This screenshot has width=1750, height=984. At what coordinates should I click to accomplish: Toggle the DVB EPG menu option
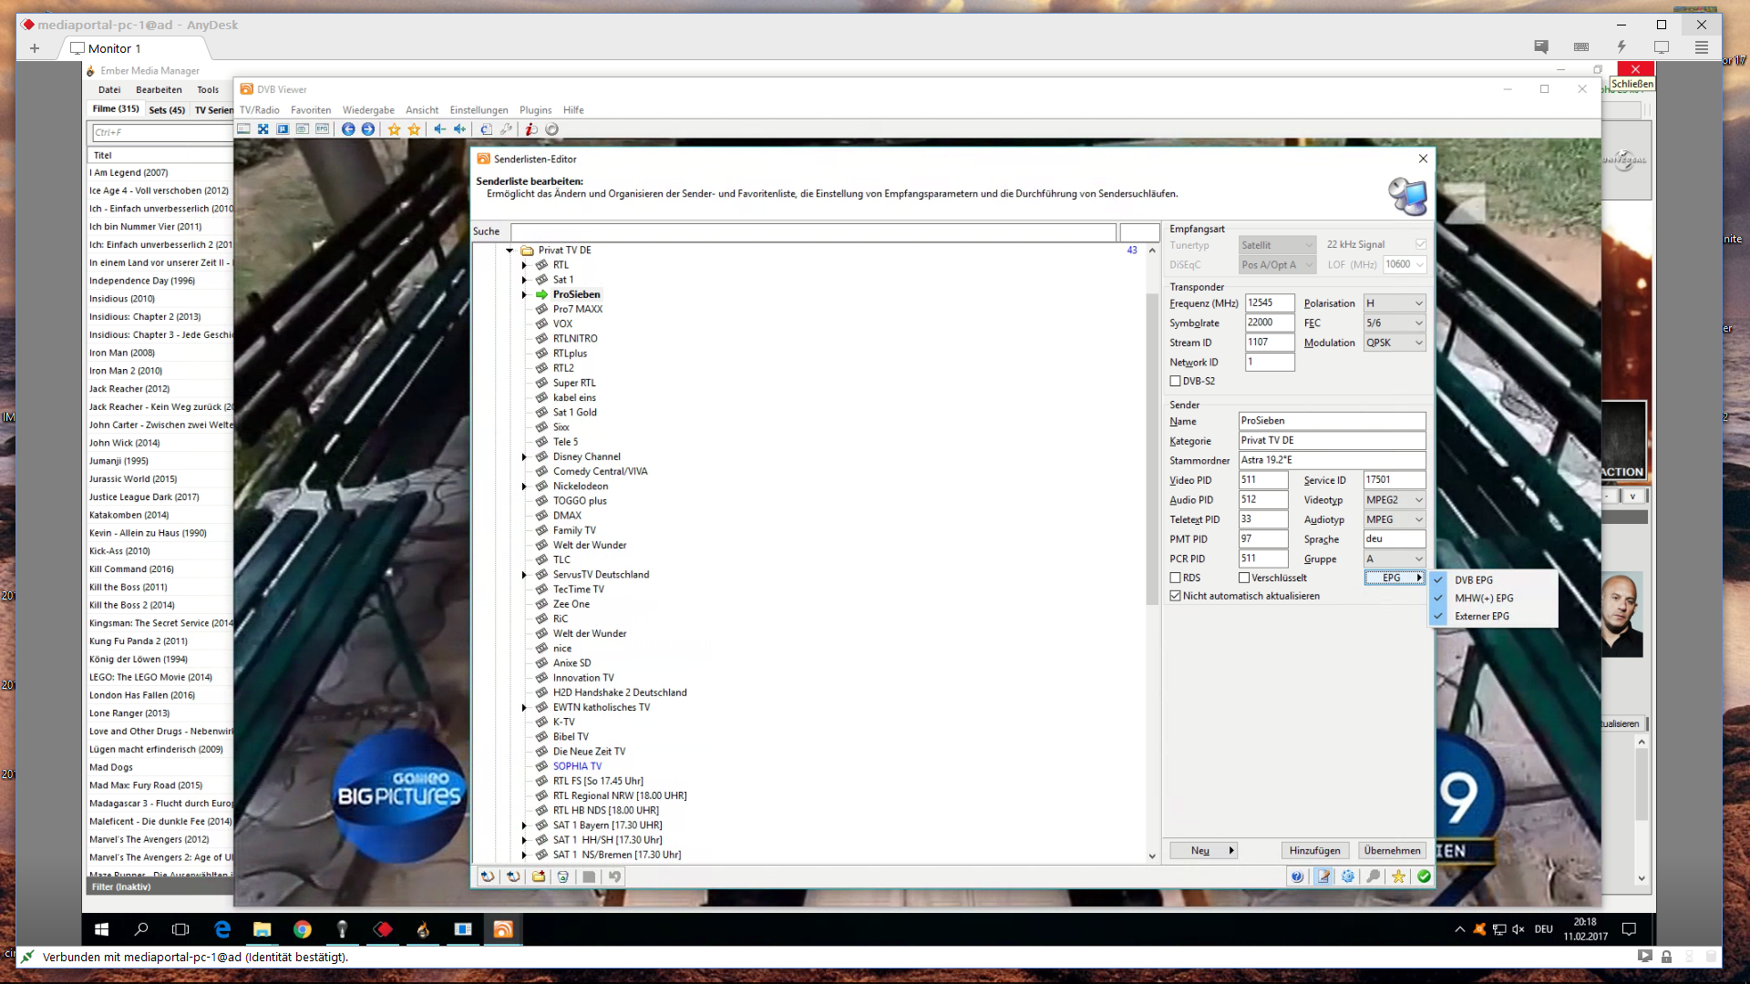(1493, 579)
